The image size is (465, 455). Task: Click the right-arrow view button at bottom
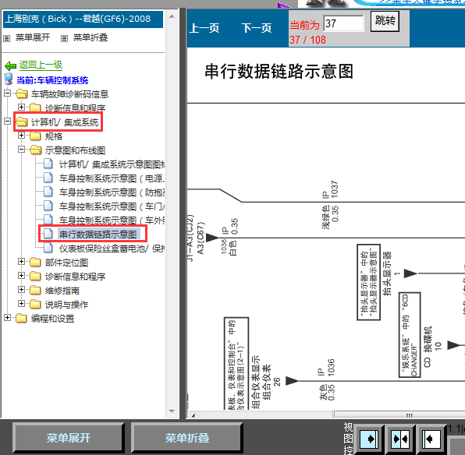coord(369,439)
